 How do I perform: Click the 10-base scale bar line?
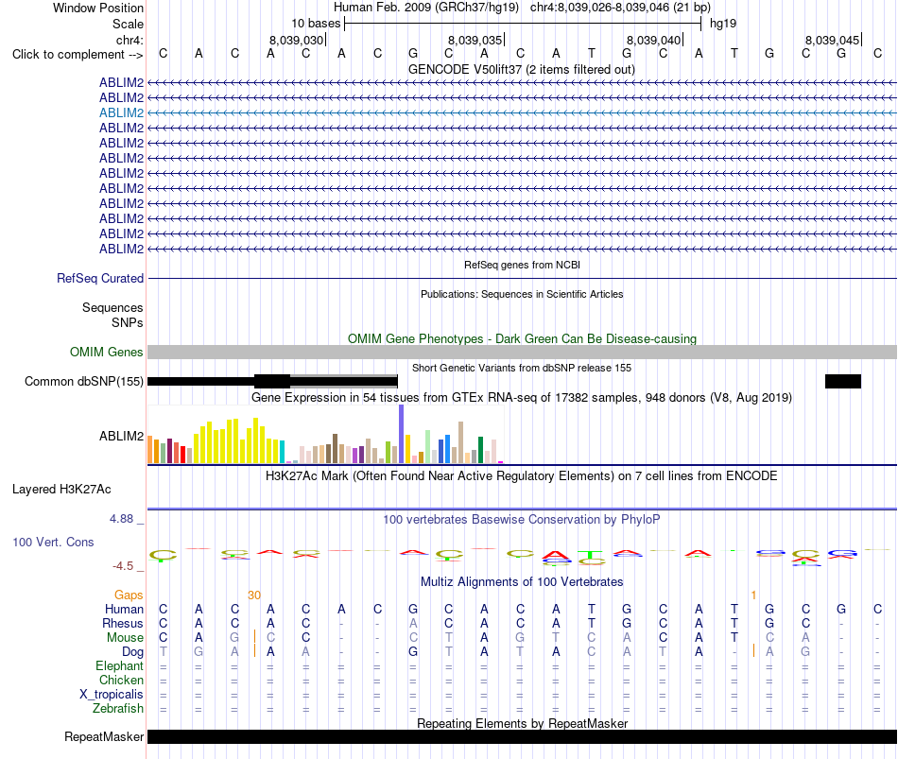click(x=523, y=24)
